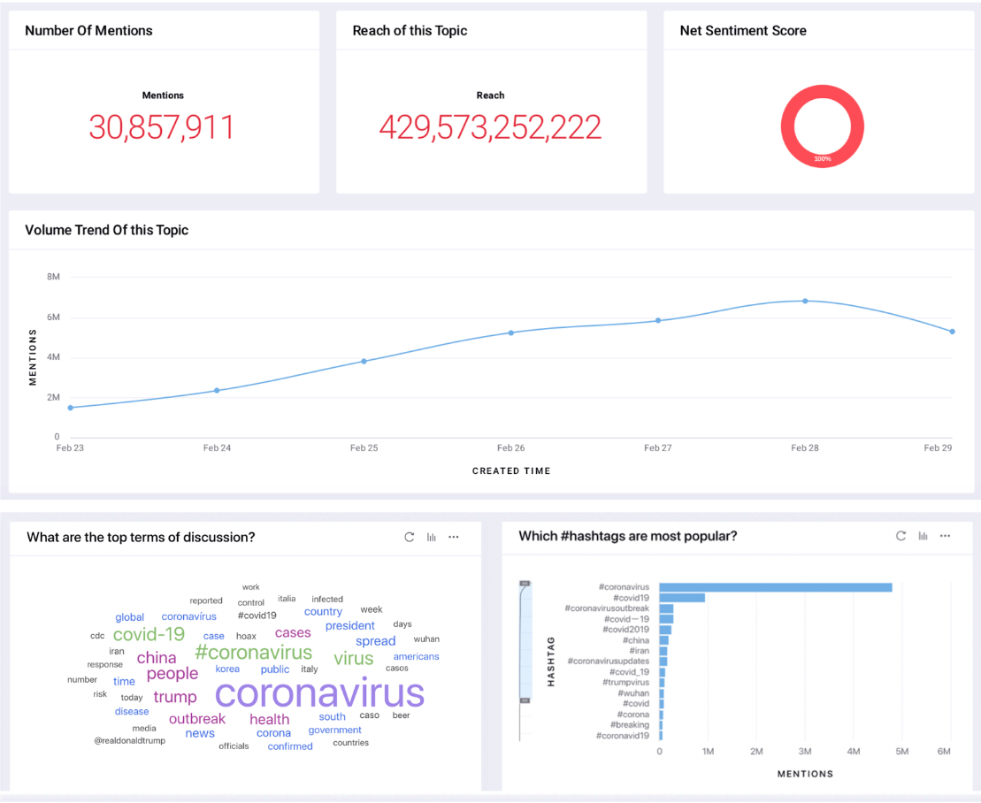Click the 'beer' word in cloud
This screenshot has height=803, width=981.
point(401,715)
